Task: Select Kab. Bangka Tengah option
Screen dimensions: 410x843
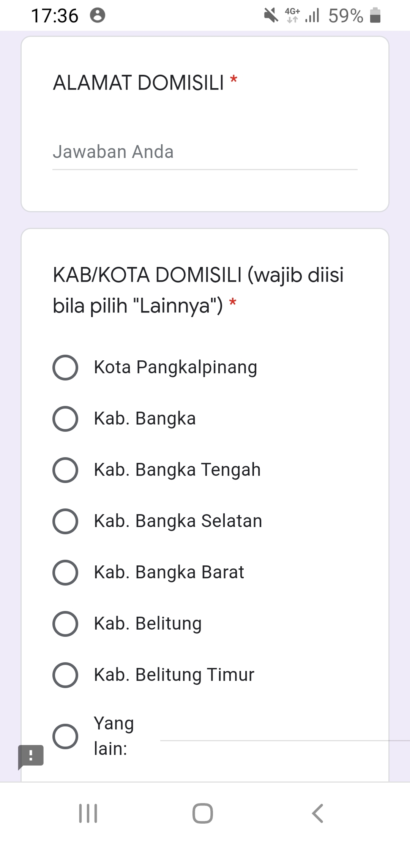Action: (65, 470)
